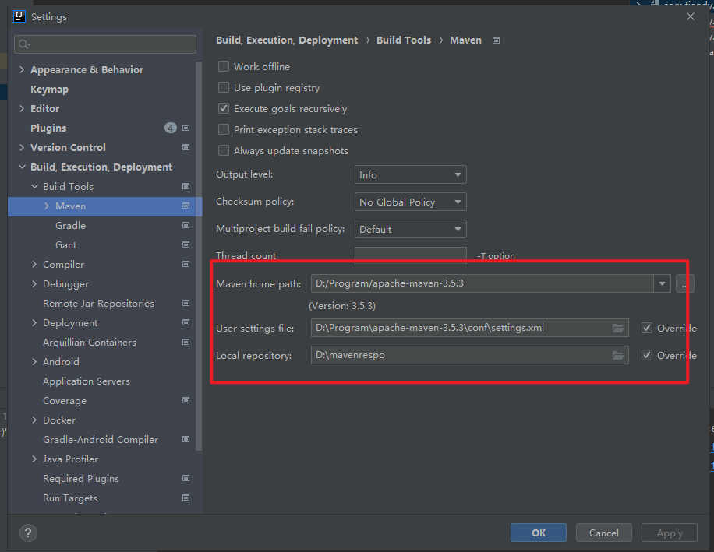
Task: Click the project-level icon on Required Plugins
Action: (x=186, y=478)
